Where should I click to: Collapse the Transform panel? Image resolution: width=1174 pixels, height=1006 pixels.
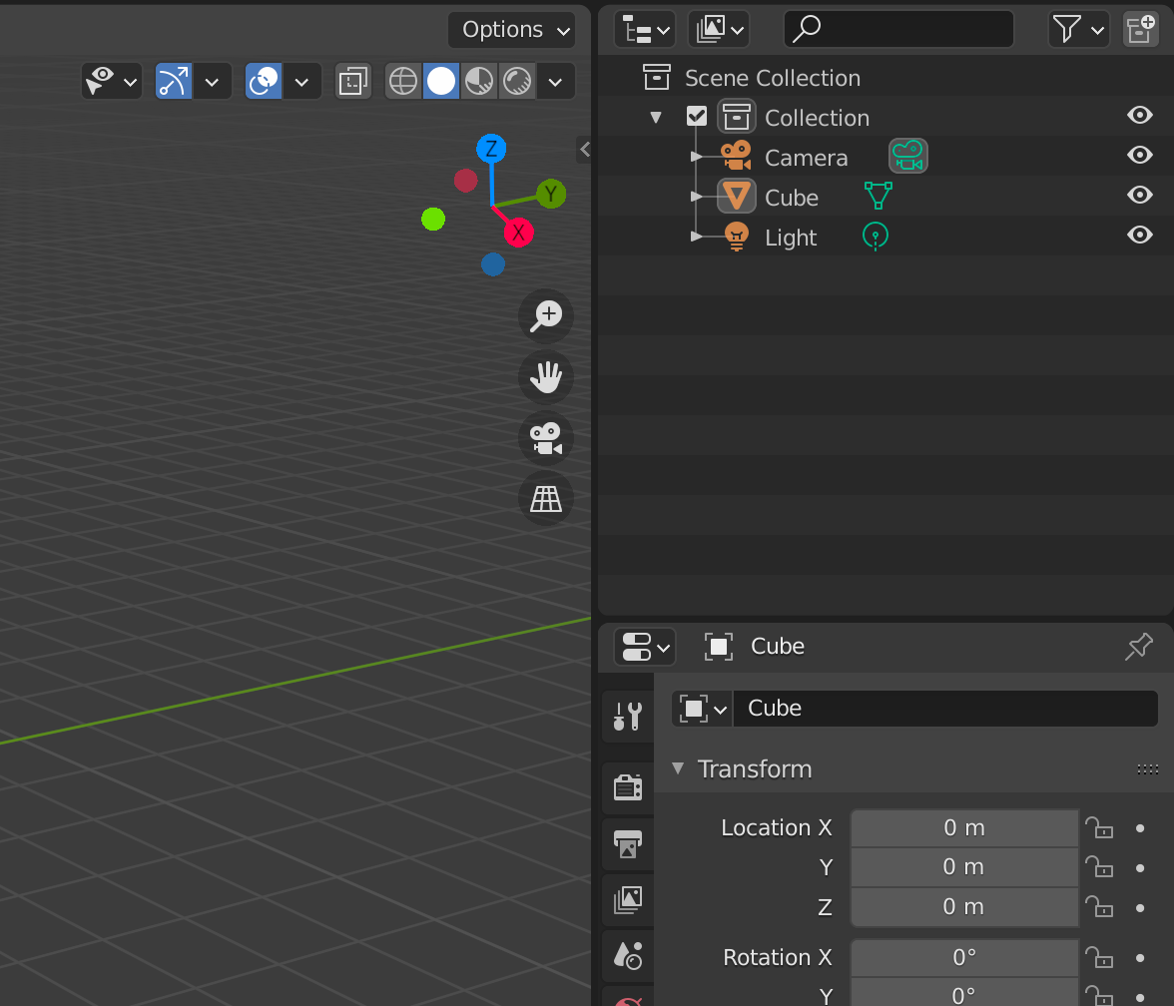point(678,768)
